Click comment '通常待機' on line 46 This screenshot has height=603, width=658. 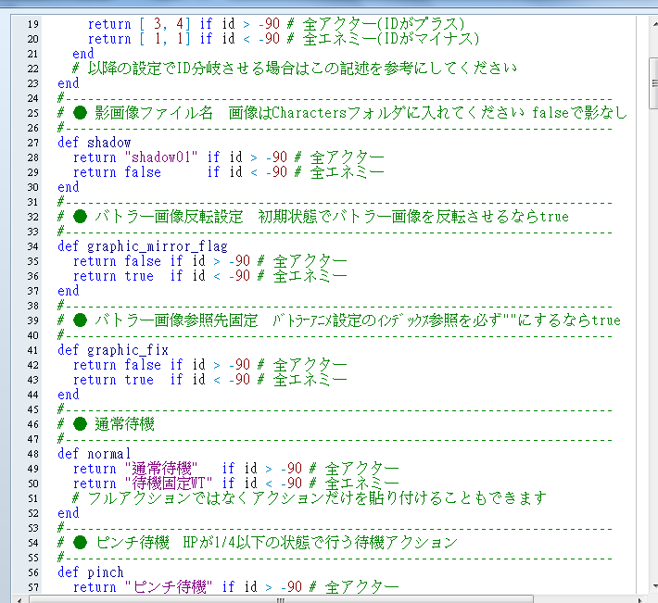pyautogui.click(x=124, y=424)
